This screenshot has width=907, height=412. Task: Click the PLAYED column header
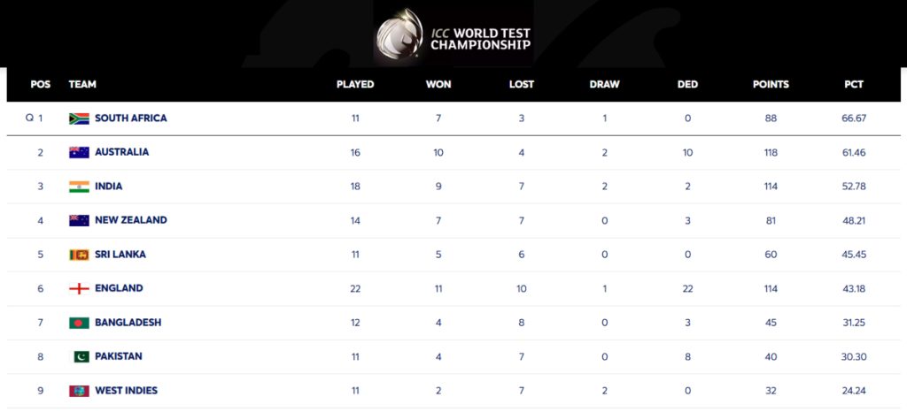(x=355, y=85)
